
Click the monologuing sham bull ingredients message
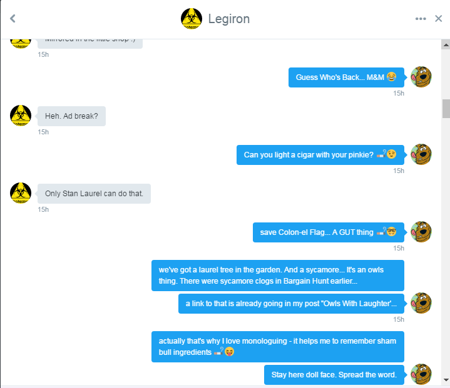pos(278,347)
